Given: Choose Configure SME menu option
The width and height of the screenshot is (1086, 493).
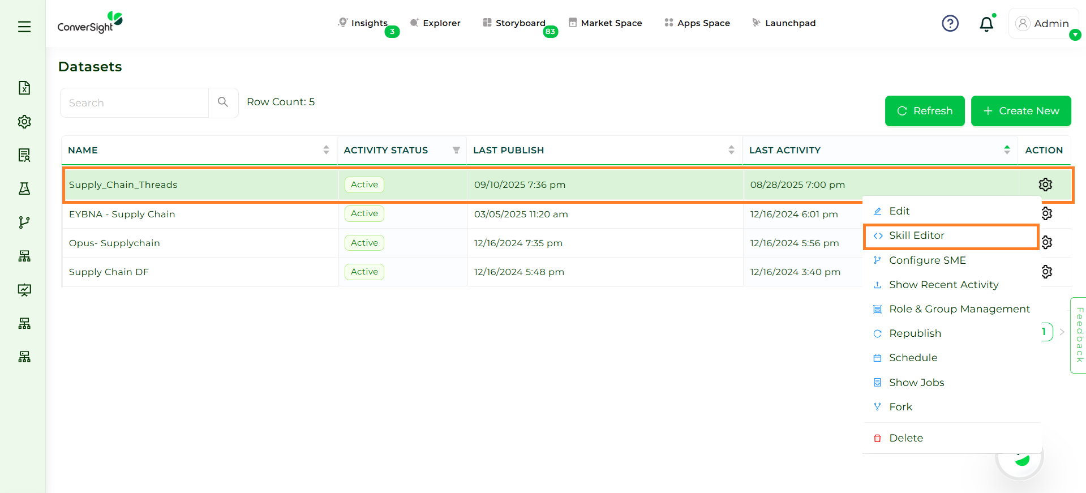Looking at the screenshot, I should click(927, 260).
